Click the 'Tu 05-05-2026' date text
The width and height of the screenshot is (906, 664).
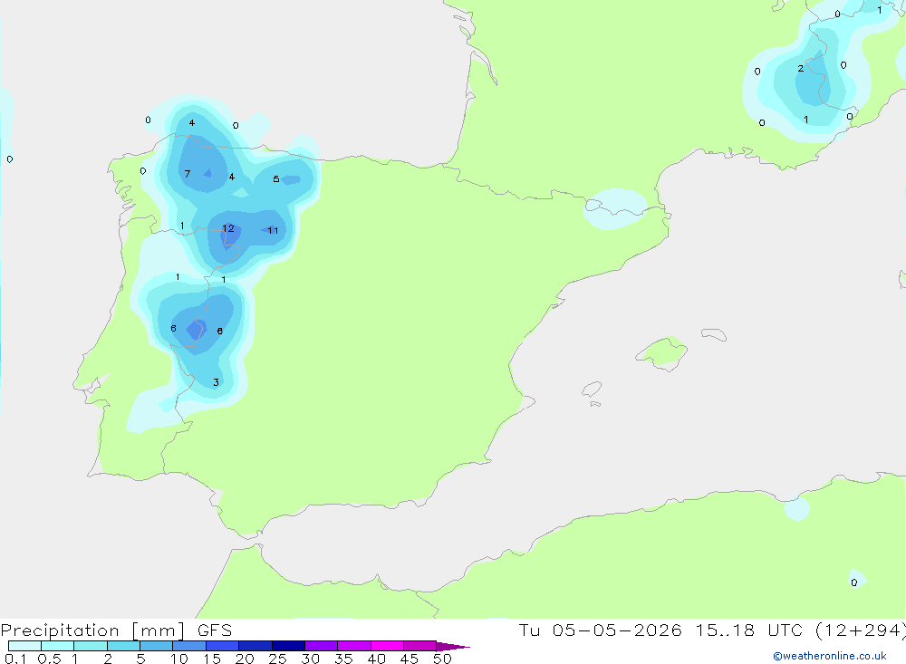[600, 630]
